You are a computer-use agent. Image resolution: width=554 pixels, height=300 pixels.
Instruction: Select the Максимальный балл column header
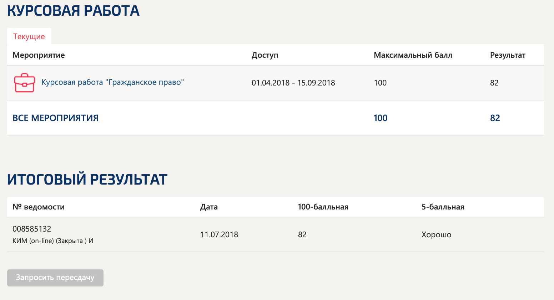click(x=413, y=55)
